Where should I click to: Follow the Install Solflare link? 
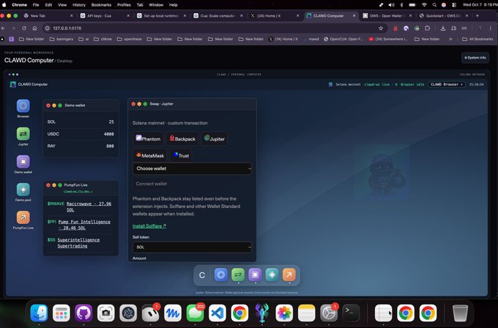[x=149, y=226]
